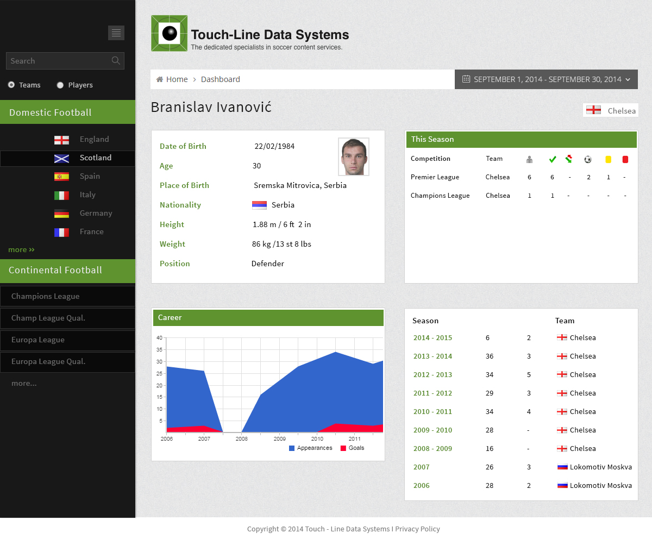Click the This Season panel header

[x=522, y=140]
